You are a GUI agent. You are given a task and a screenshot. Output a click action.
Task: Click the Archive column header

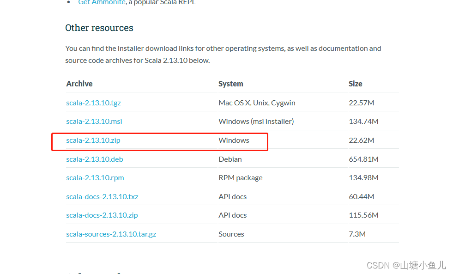tap(79, 84)
